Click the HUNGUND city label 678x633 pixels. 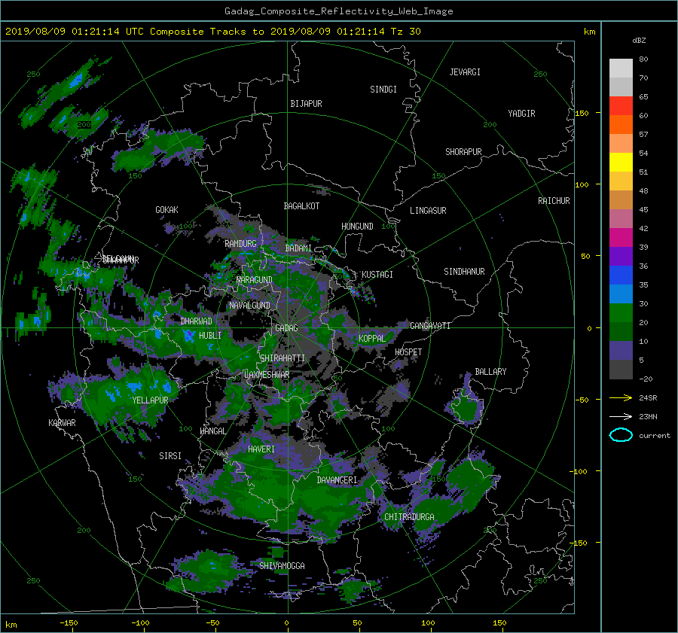[357, 226]
